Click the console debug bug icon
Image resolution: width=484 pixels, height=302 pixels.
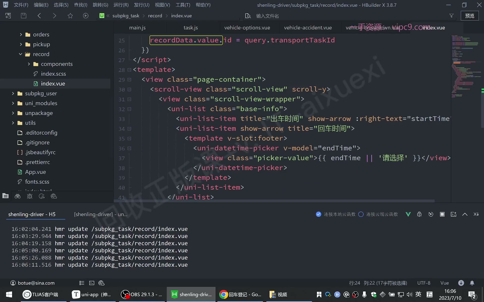pyautogui.click(x=419, y=214)
